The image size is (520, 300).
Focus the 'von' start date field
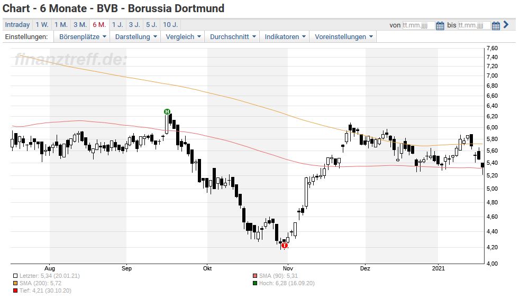click(418, 25)
